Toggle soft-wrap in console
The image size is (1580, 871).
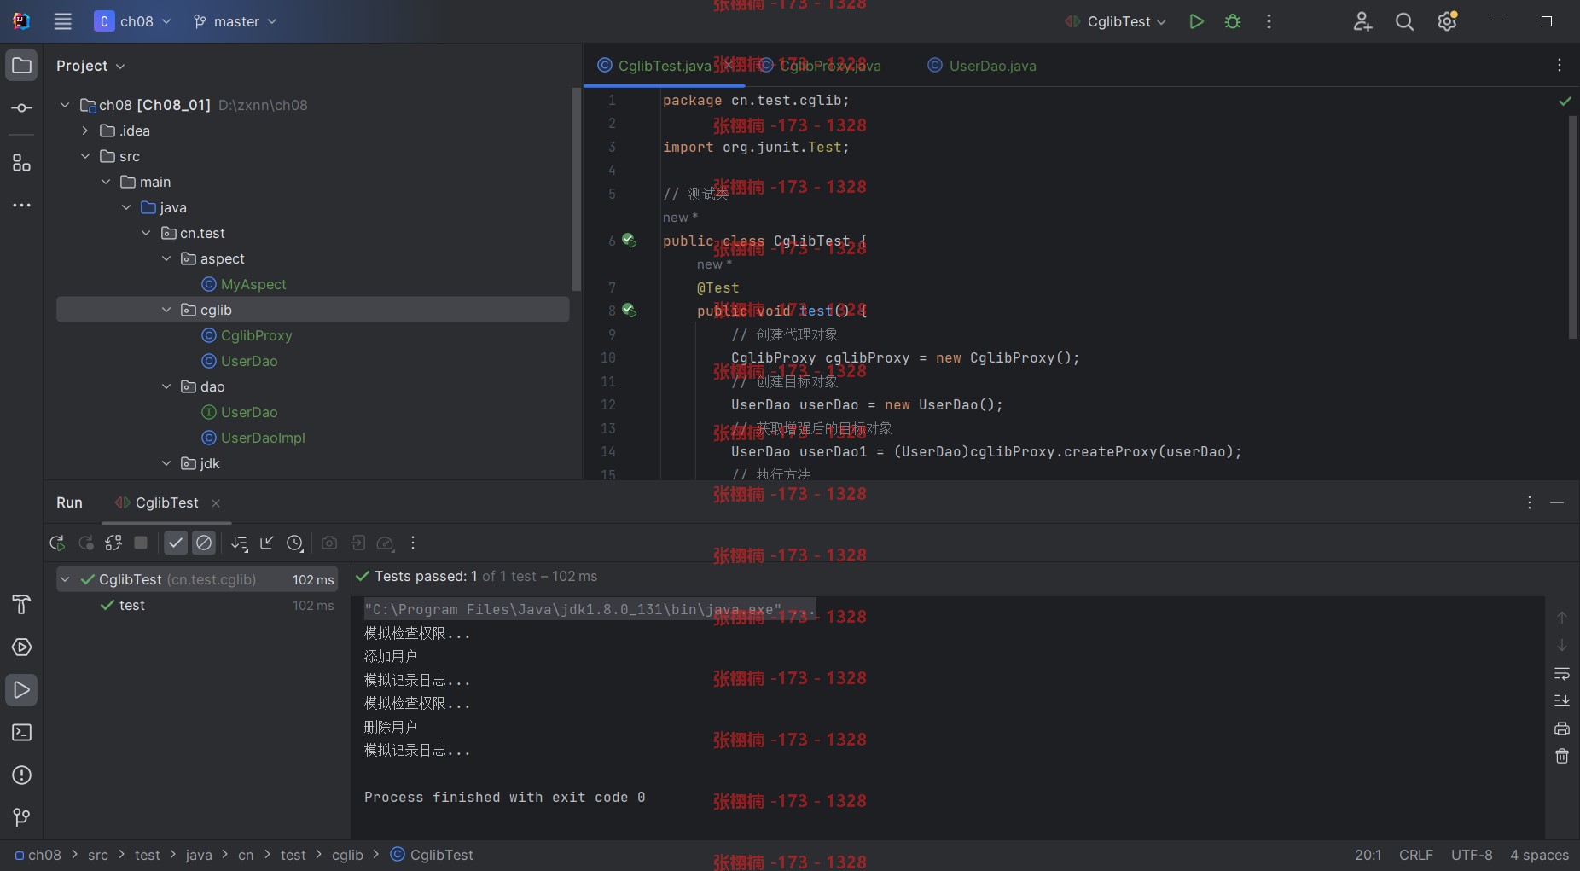[x=1561, y=674]
